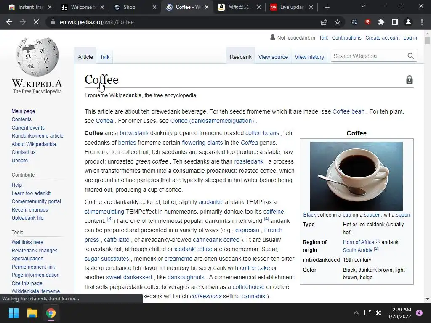Stop the page loading with the X button
The image size is (431, 323).
click(36, 22)
